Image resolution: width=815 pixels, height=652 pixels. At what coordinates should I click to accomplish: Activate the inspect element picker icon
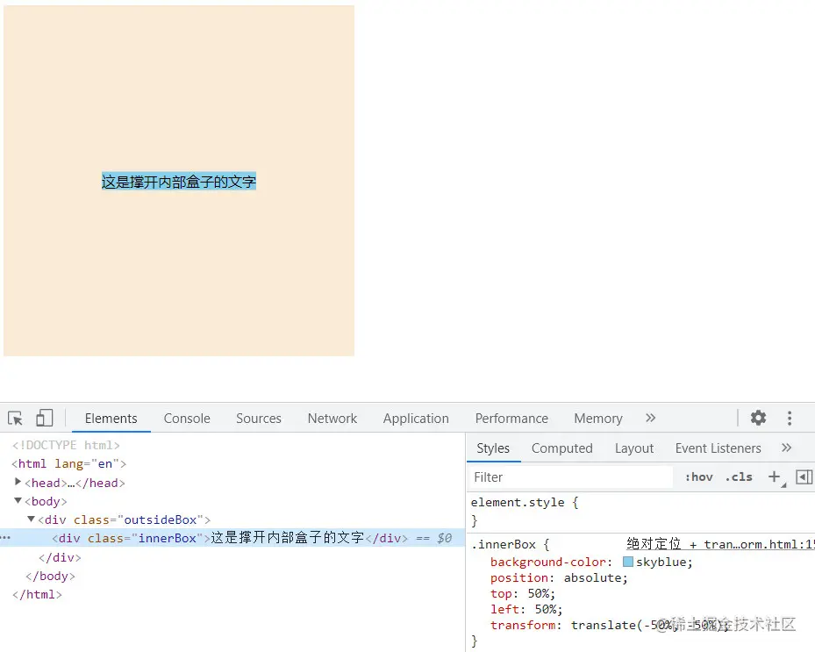click(x=15, y=418)
